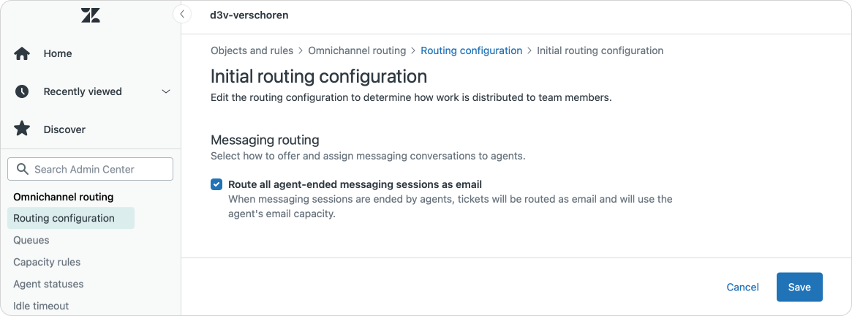Click the Zendesk logo icon
The height and width of the screenshot is (316, 852).
91,15
